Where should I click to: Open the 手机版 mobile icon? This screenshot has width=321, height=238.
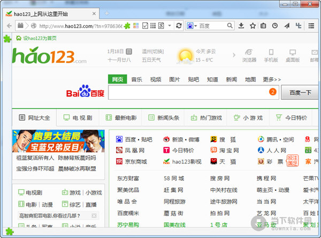(x=271, y=55)
